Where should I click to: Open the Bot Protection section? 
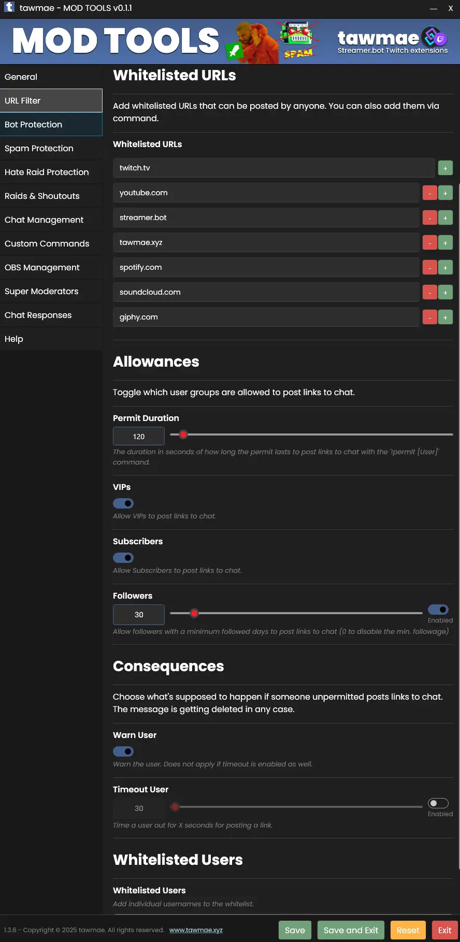coord(51,124)
